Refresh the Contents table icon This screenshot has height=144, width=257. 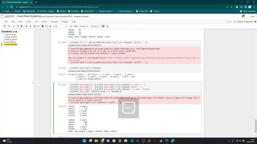(x=14, y=32)
